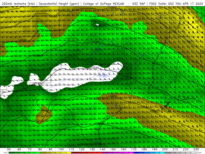Click the cyan colorbar swatch before 200
The image size is (205, 154).
pyautogui.click(x=162, y=153)
